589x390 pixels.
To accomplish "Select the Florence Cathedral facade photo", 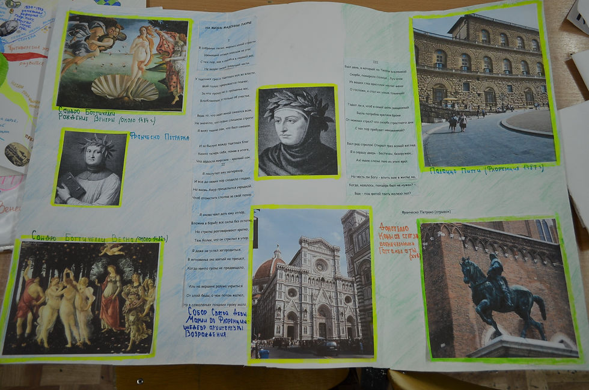I will coord(311,284).
